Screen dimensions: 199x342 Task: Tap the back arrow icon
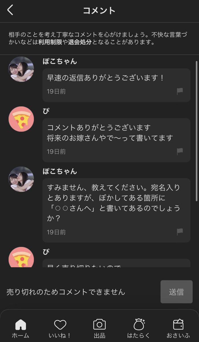(x=10, y=10)
